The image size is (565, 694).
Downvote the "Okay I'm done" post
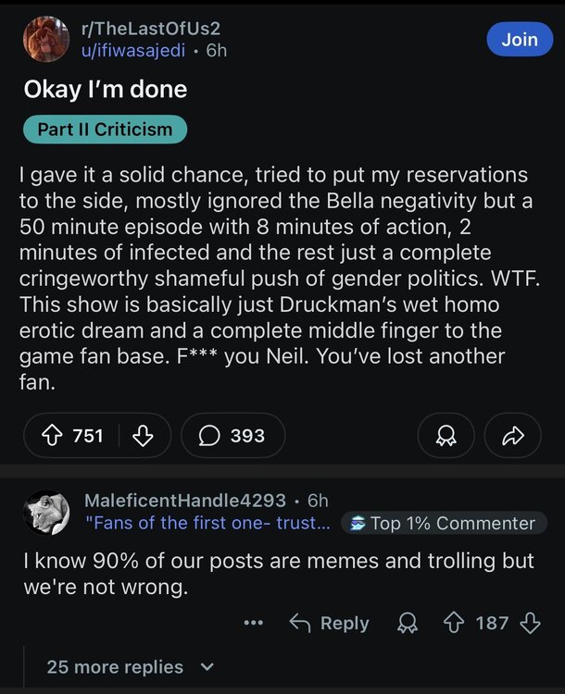[142, 436]
